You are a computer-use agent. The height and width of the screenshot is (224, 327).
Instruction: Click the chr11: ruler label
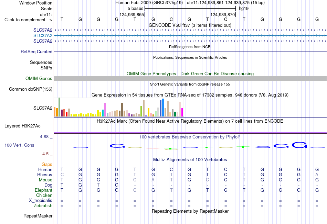pos(46,14)
